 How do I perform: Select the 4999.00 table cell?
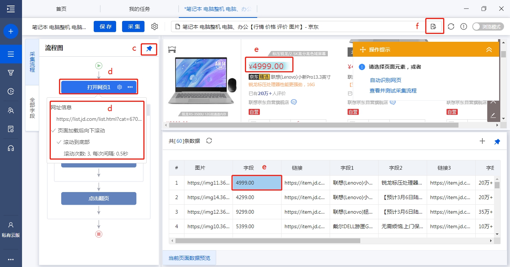click(x=257, y=183)
